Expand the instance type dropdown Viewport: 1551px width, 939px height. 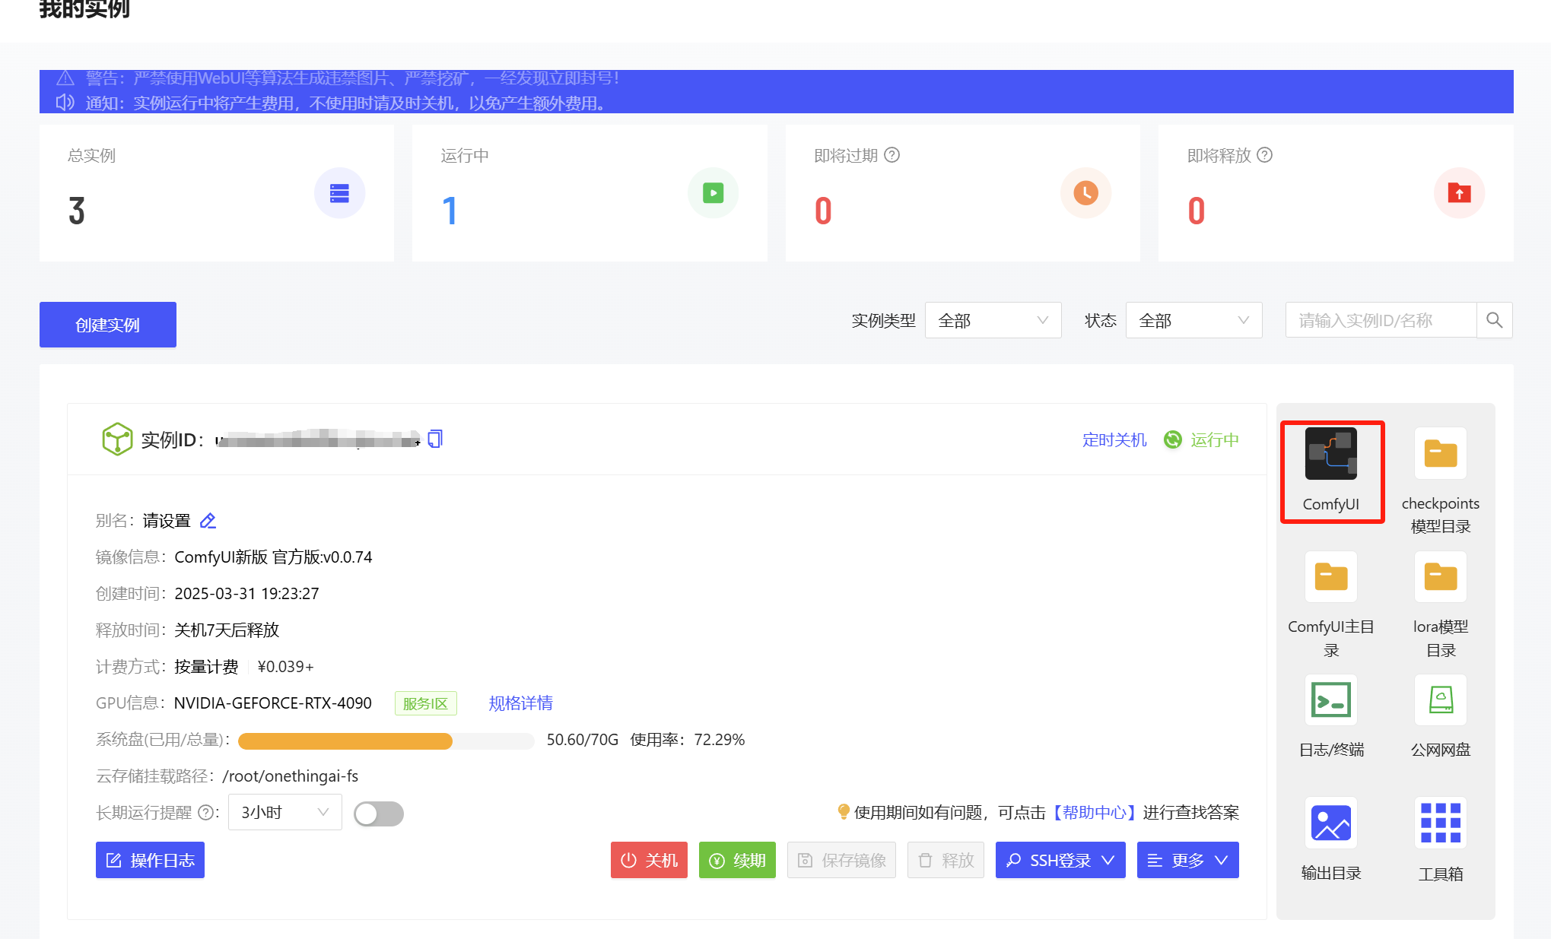coord(993,321)
